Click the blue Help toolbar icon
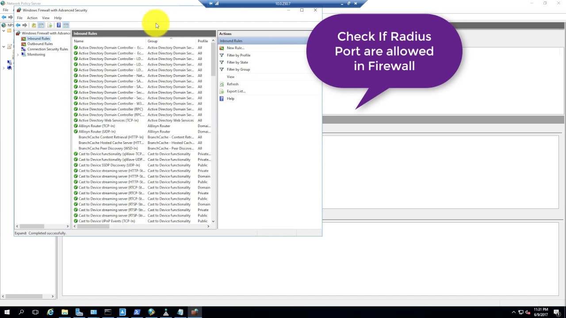The image size is (566, 318). tap(58, 25)
